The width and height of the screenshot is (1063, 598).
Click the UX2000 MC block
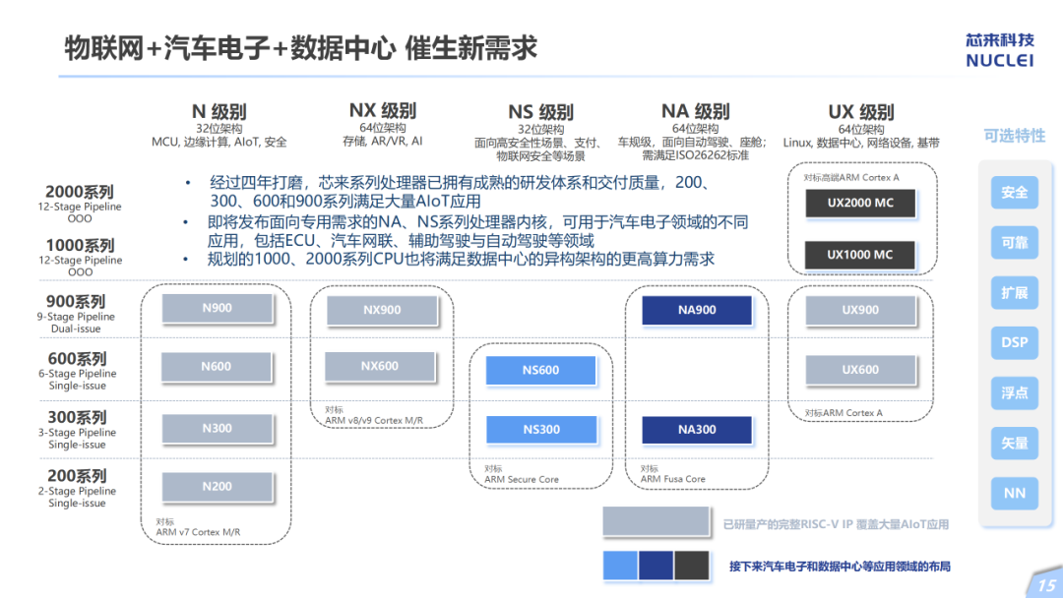pyautogui.click(x=860, y=203)
